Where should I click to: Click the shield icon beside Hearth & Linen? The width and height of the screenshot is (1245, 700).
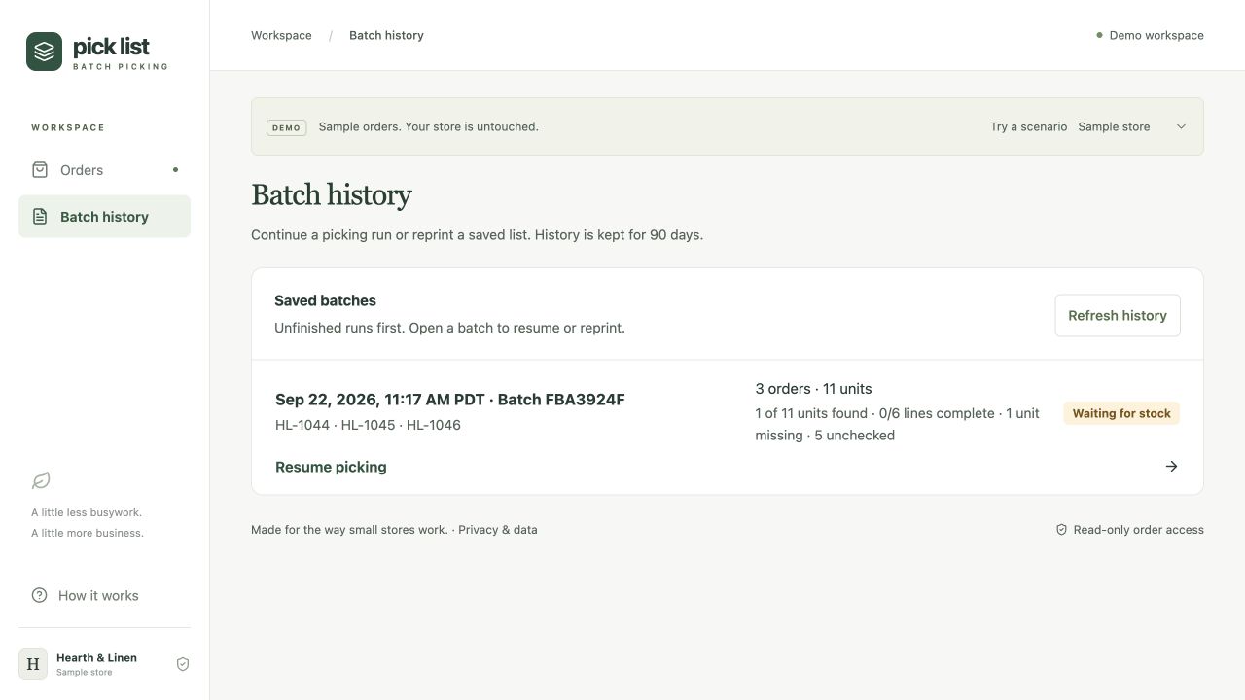pyautogui.click(x=183, y=664)
